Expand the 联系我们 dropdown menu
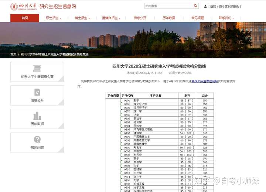The image size is (266, 192). click(226, 18)
